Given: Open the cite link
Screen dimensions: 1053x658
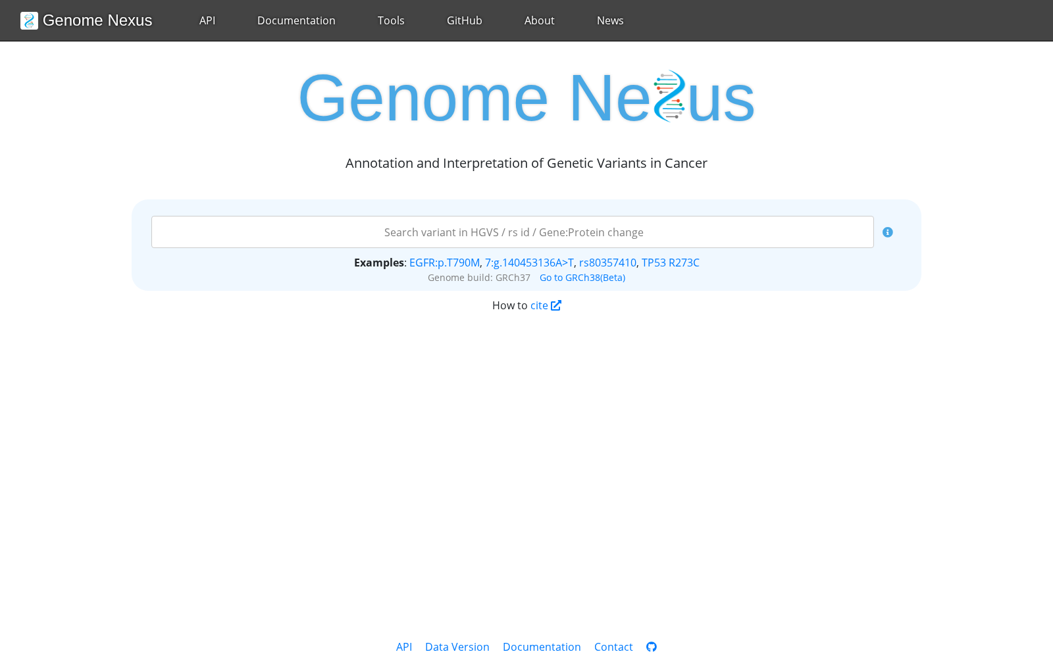Looking at the screenshot, I should [x=539, y=305].
